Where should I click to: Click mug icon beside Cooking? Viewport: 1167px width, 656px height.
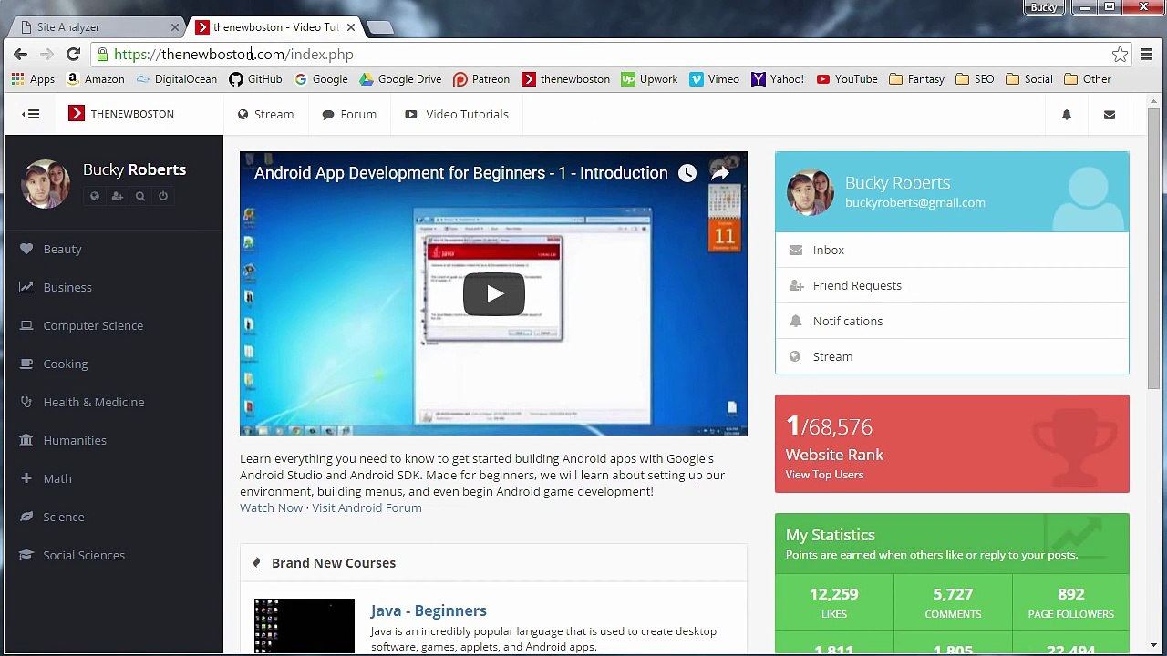(x=26, y=364)
